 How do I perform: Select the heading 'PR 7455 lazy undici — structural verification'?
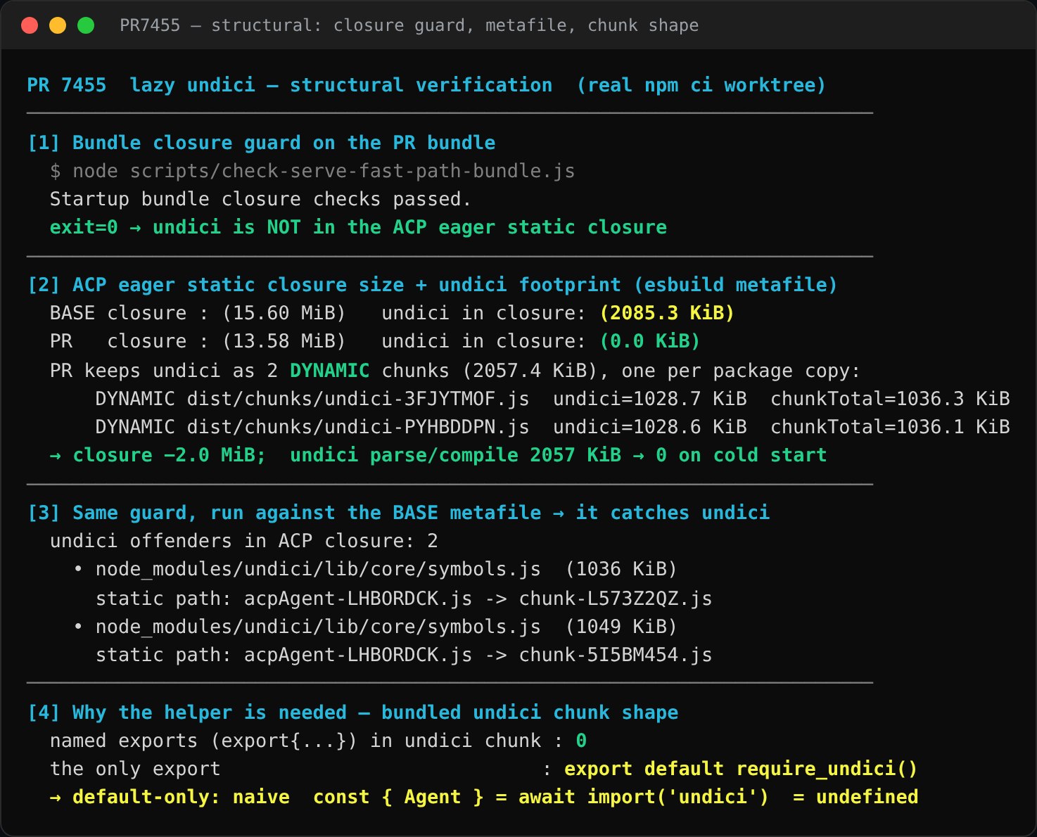[x=289, y=85]
